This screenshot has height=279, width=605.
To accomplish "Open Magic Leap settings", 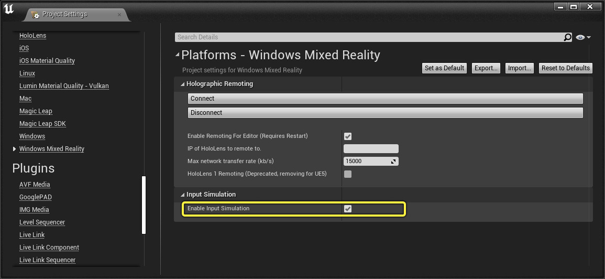I will click(36, 111).
